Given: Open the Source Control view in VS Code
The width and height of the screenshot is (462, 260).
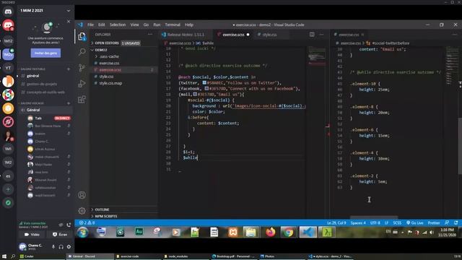Looking at the screenshot, I should pyautogui.click(x=82, y=67).
